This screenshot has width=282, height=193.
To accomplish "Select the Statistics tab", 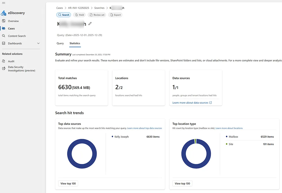I will [74, 43].
